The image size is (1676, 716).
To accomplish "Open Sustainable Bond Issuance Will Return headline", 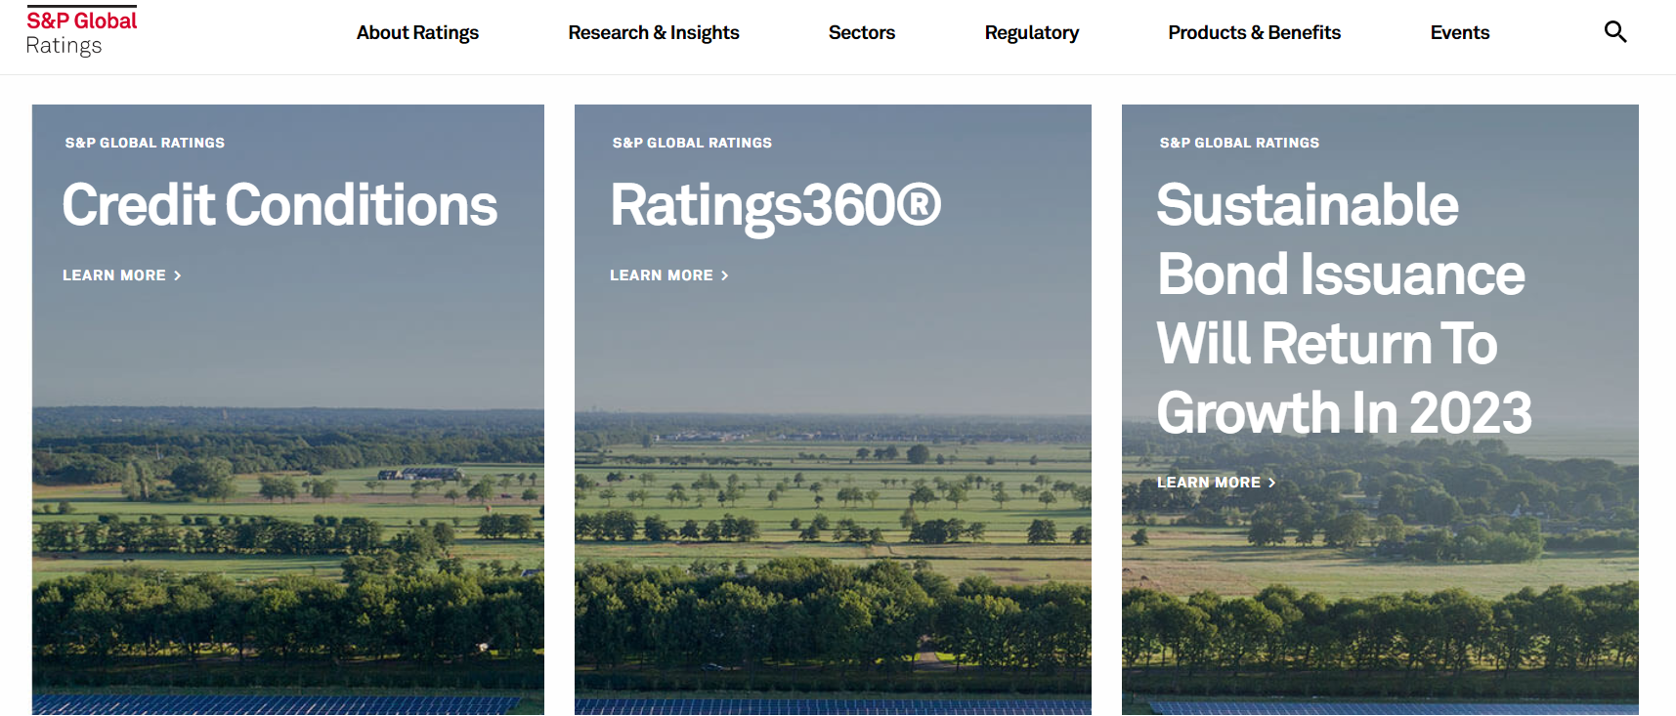I will click(x=1345, y=309).
